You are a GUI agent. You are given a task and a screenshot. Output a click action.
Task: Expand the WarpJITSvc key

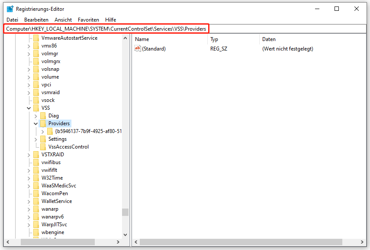pos(29,225)
